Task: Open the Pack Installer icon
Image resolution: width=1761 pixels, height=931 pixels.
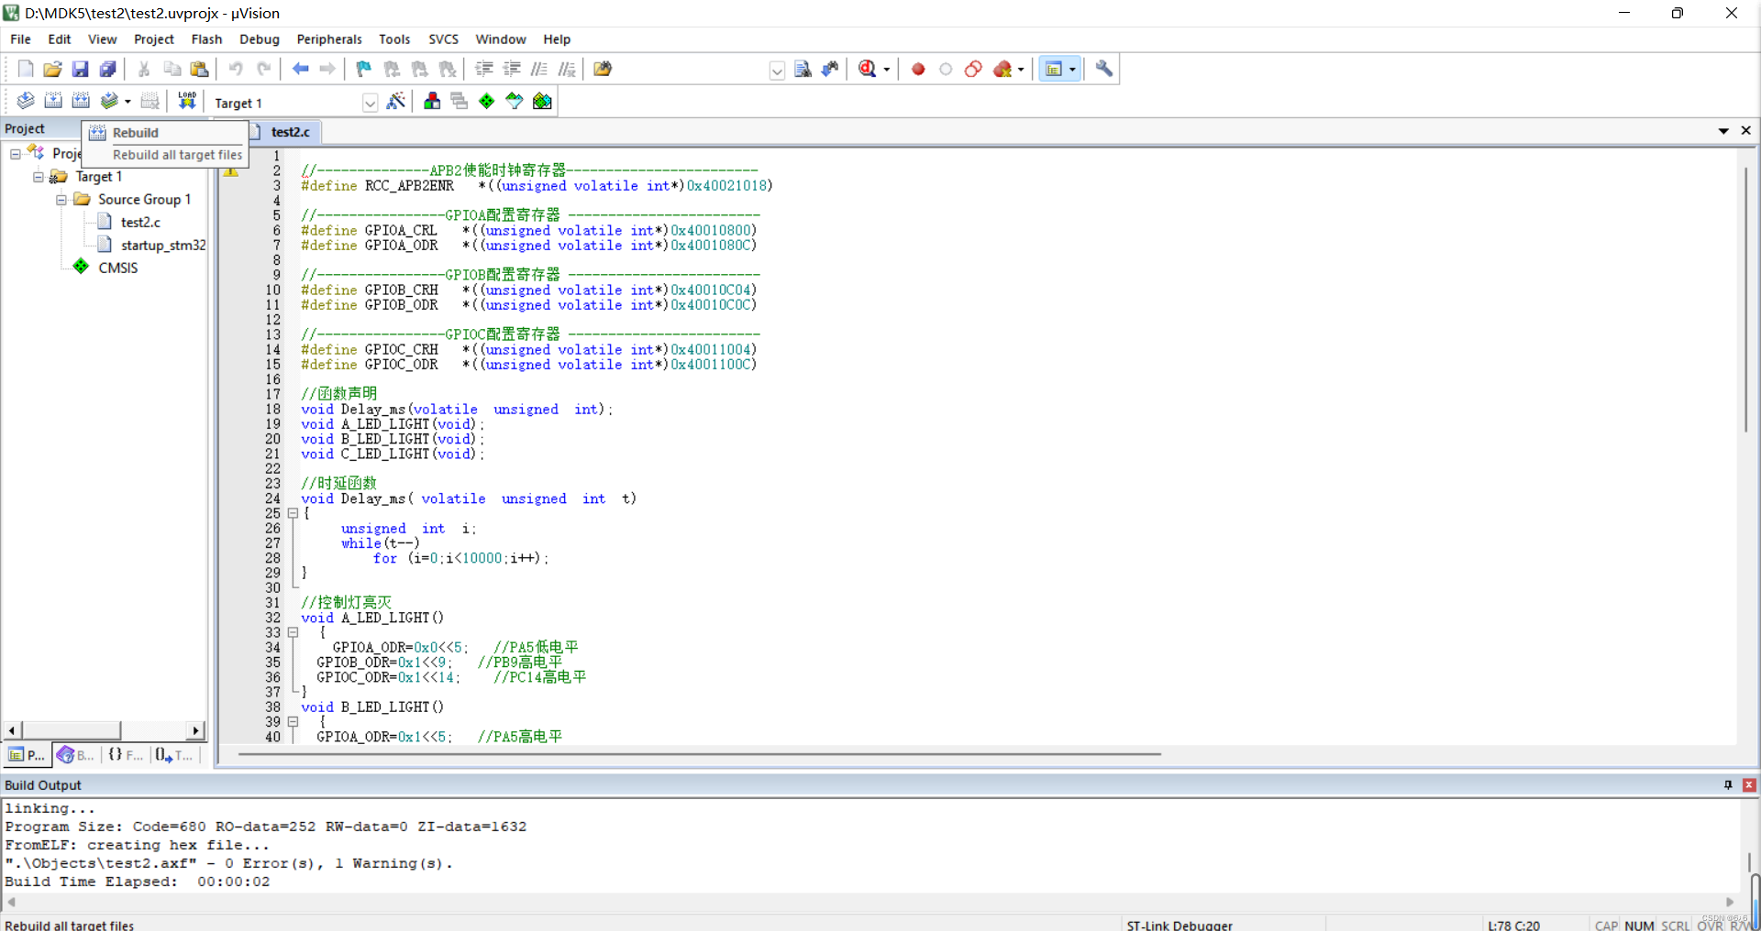Action: point(542,101)
